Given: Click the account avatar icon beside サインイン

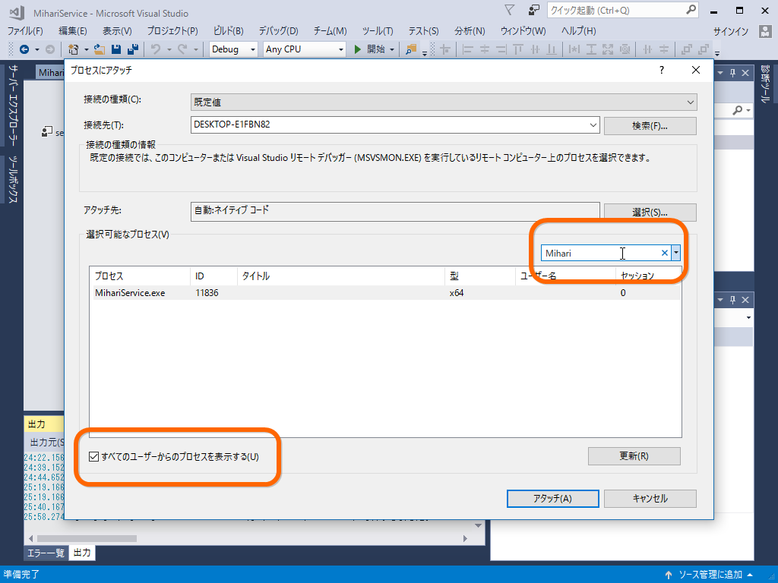Looking at the screenshot, I should [766, 31].
